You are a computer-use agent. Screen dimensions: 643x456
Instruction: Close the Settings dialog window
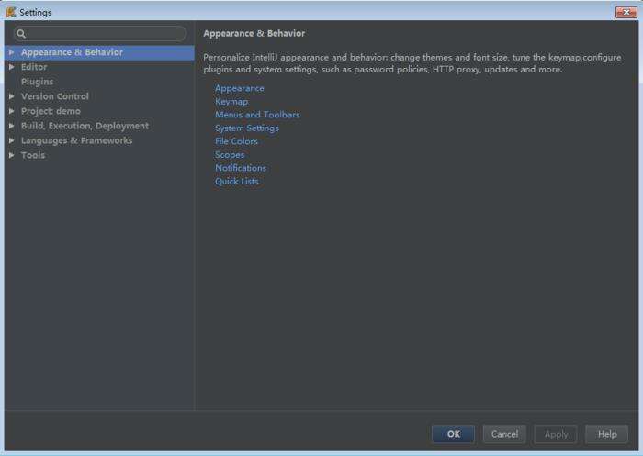click(x=626, y=12)
